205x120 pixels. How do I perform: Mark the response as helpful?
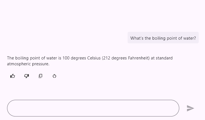(13, 76)
